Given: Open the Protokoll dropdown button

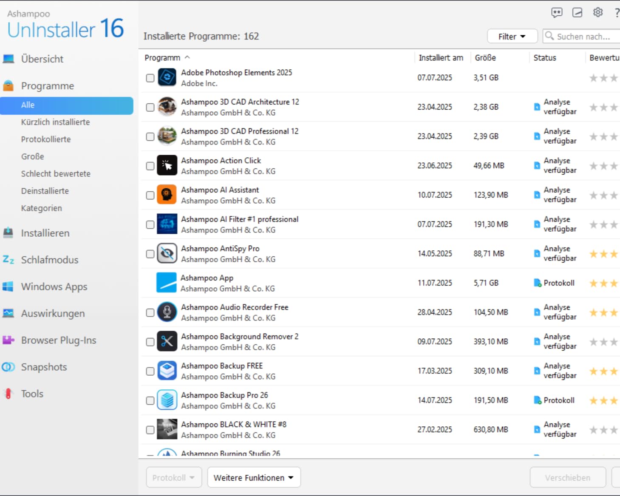Looking at the screenshot, I should click(x=173, y=478).
